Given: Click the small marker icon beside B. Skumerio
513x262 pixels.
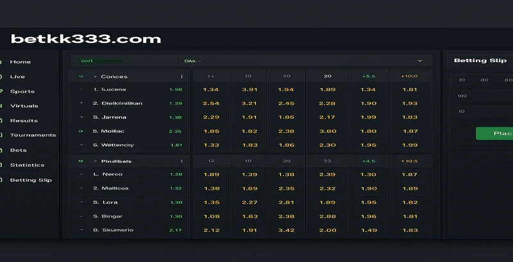Looking at the screenshot, I should pos(81,230).
